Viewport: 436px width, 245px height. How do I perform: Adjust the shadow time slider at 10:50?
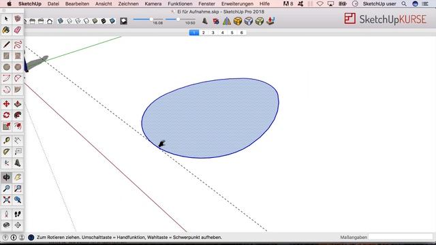pos(178,19)
